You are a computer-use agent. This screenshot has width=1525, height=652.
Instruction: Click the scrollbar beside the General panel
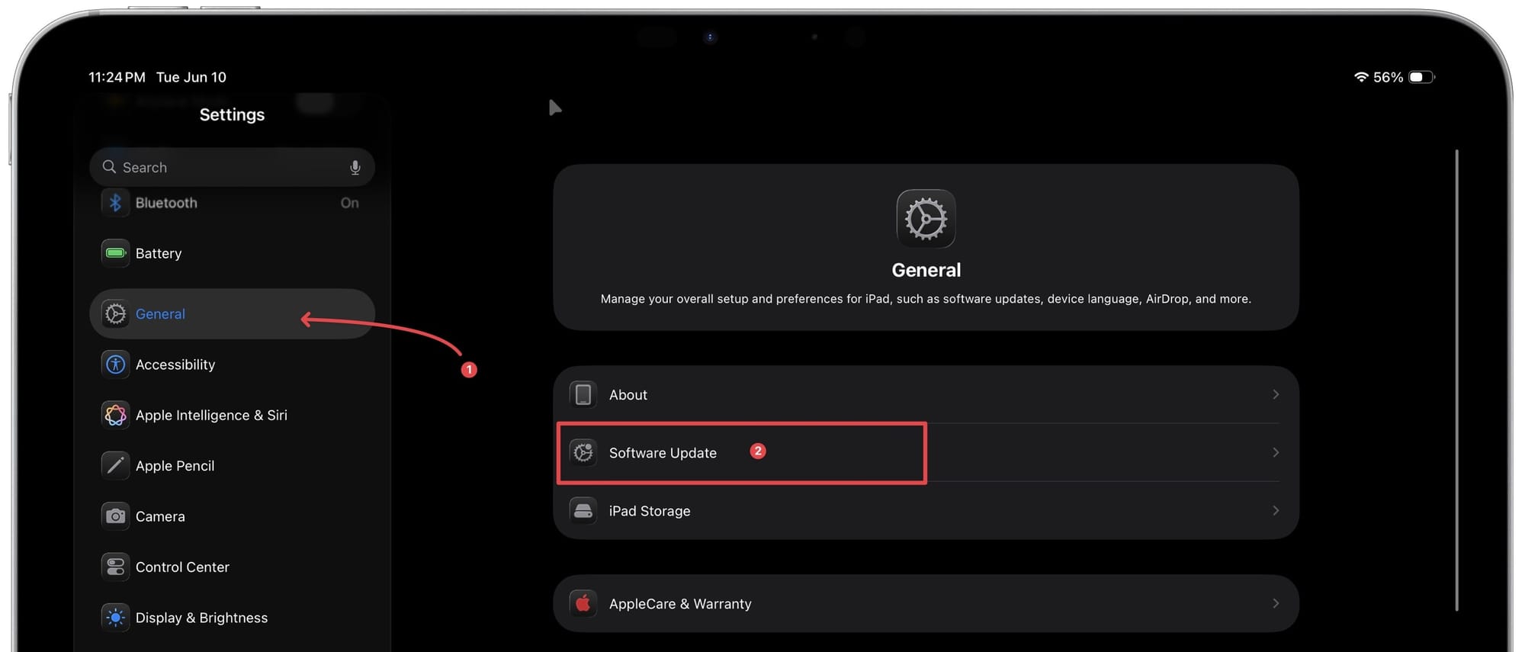[1456, 380]
